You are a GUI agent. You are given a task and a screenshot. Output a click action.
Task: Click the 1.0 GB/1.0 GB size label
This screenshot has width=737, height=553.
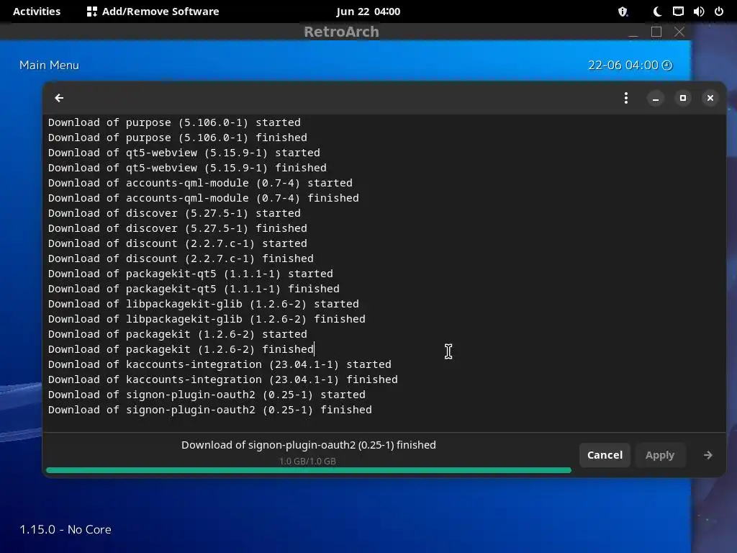click(x=308, y=462)
